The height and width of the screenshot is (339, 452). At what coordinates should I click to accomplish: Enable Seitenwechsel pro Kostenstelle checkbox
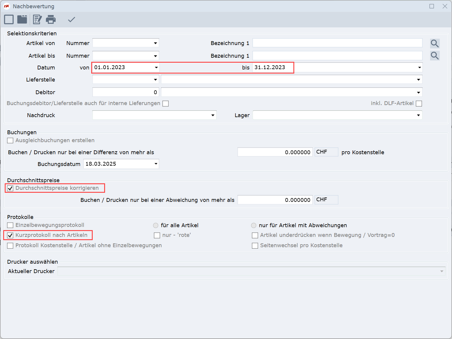pyautogui.click(x=255, y=246)
